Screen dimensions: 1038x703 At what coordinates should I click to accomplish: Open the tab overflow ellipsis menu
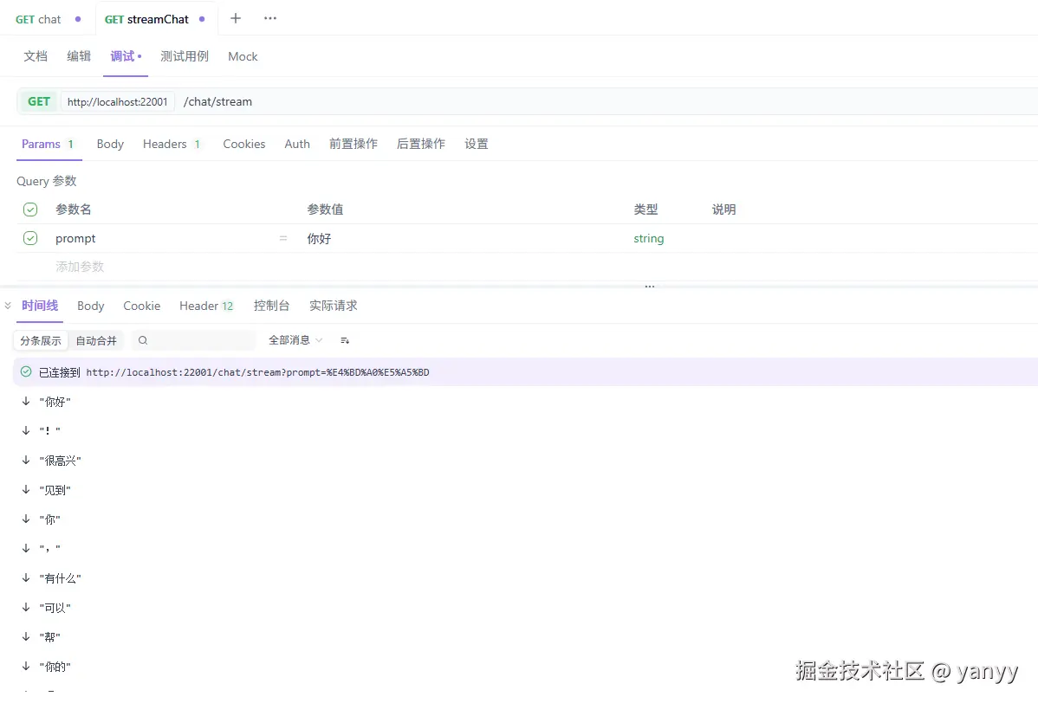click(270, 18)
